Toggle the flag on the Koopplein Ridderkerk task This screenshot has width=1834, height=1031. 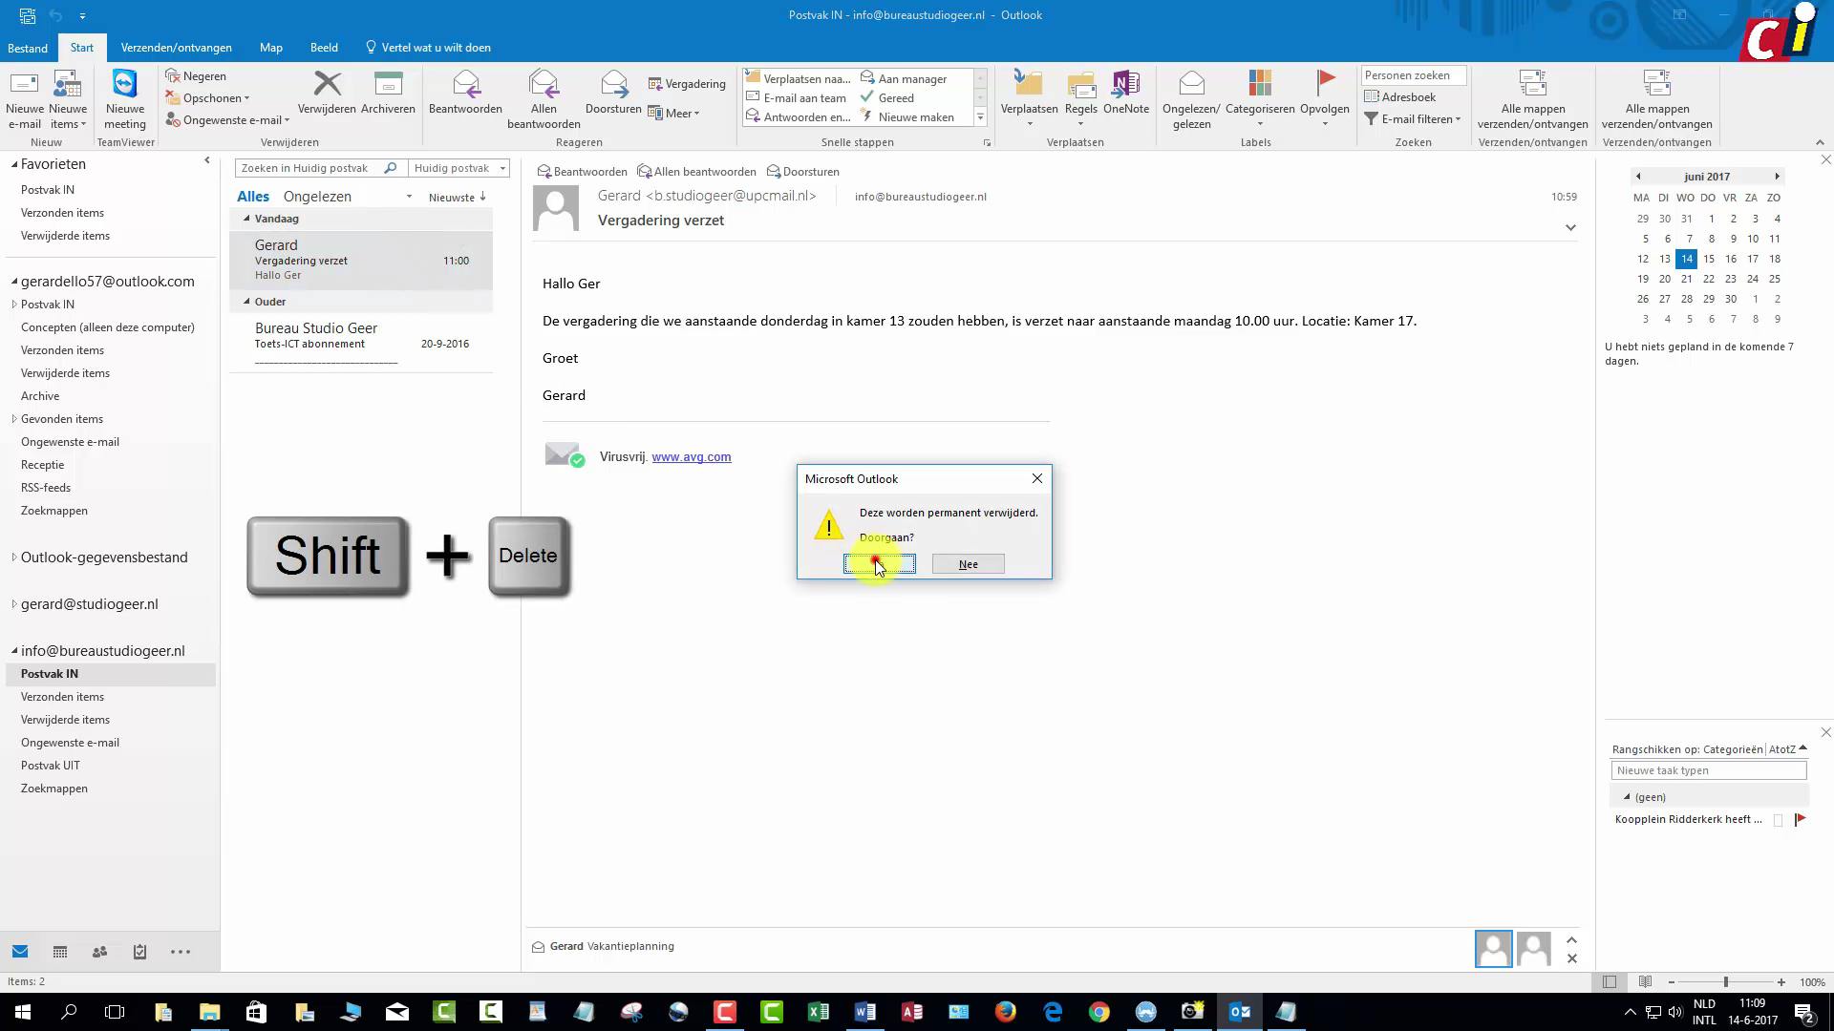[x=1802, y=819]
